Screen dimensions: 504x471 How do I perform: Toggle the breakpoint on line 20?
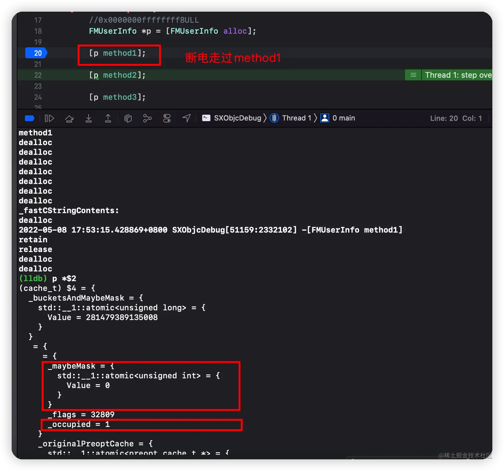(x=36, y=53)
